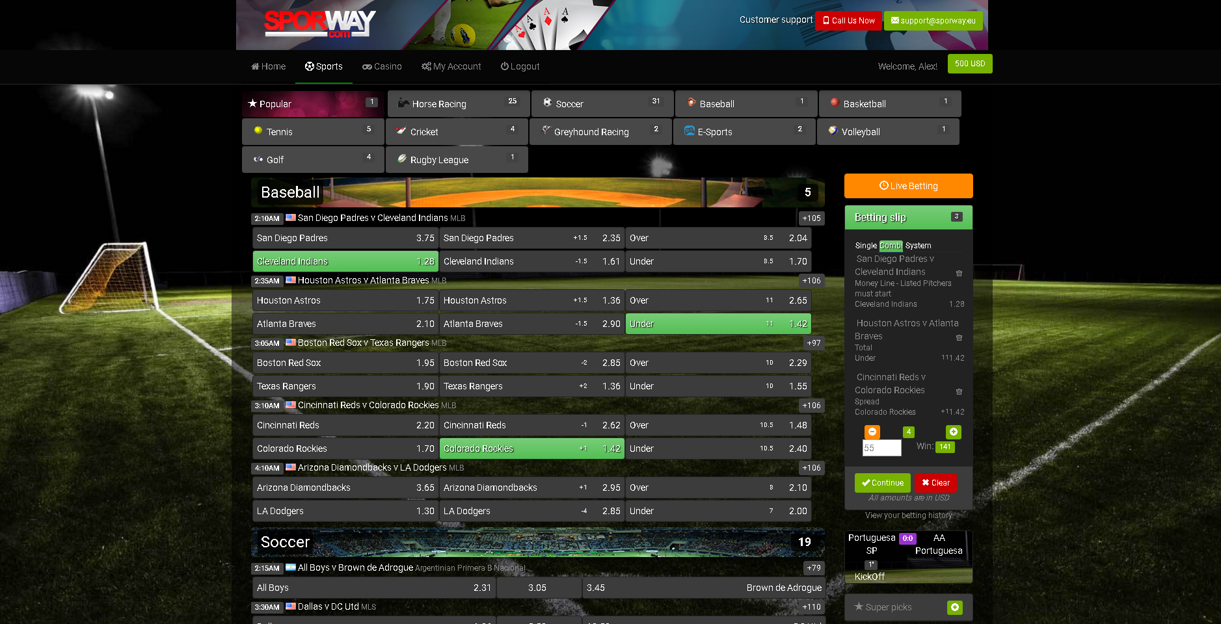Image resolution: width=1221 pixels, height=624 pixels.
Task: Select the Volleyball category tile
Action: [888, 132]
